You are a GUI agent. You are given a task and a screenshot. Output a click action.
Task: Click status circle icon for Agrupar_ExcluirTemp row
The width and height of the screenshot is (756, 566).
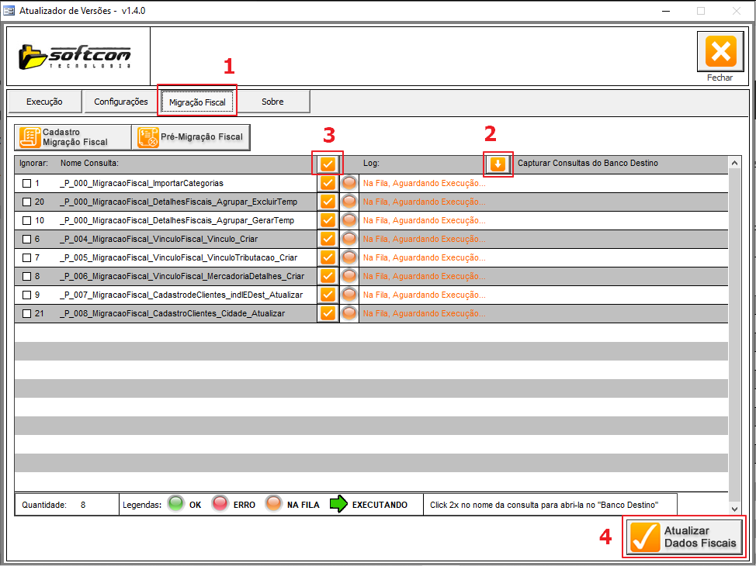349,202
